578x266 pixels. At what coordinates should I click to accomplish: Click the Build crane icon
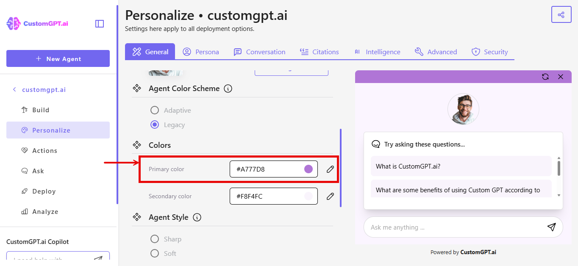click(25, 110)
